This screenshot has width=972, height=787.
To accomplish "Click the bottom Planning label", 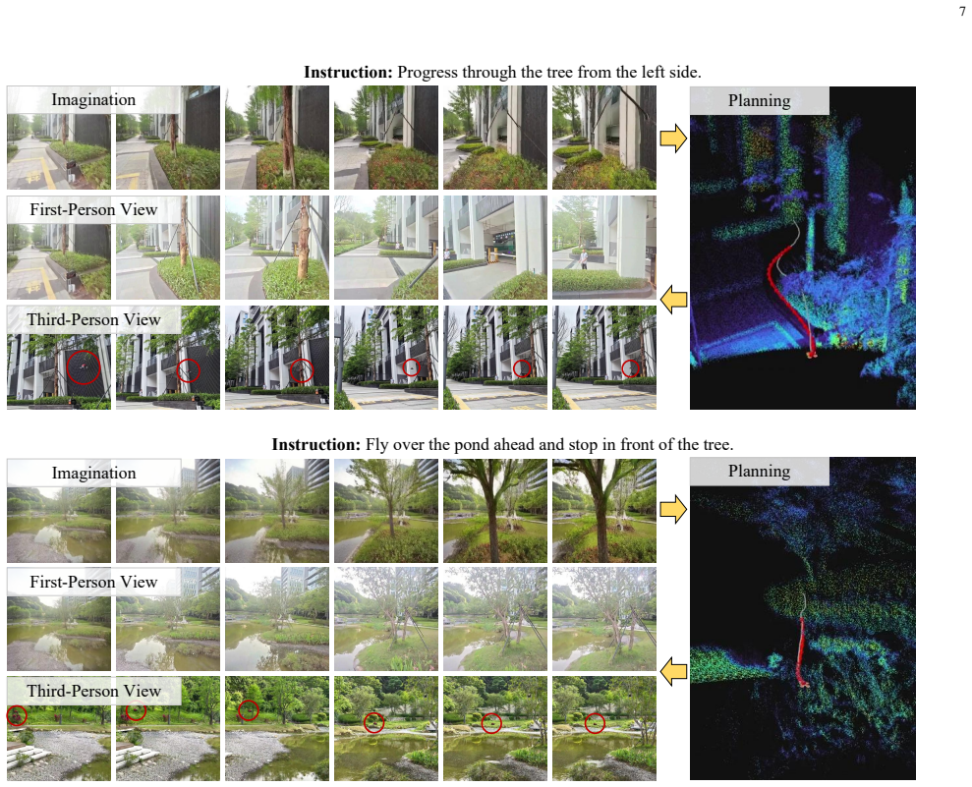I will point(760,471).
